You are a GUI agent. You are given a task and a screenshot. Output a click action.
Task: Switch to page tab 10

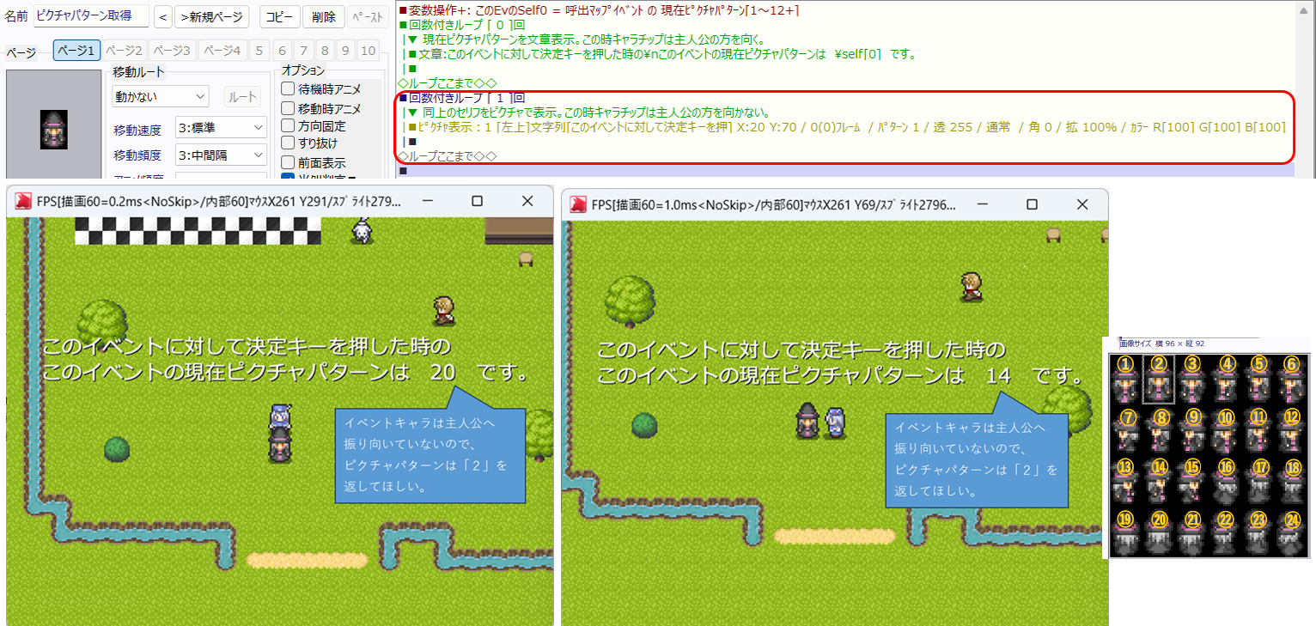coord(368,51)
